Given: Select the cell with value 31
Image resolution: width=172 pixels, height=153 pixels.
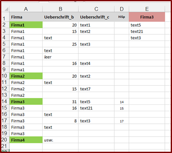Looking at the screenshot, I should click(60, 101).
